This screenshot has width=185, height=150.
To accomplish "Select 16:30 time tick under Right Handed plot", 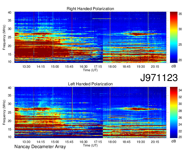I will pos(84,67).
